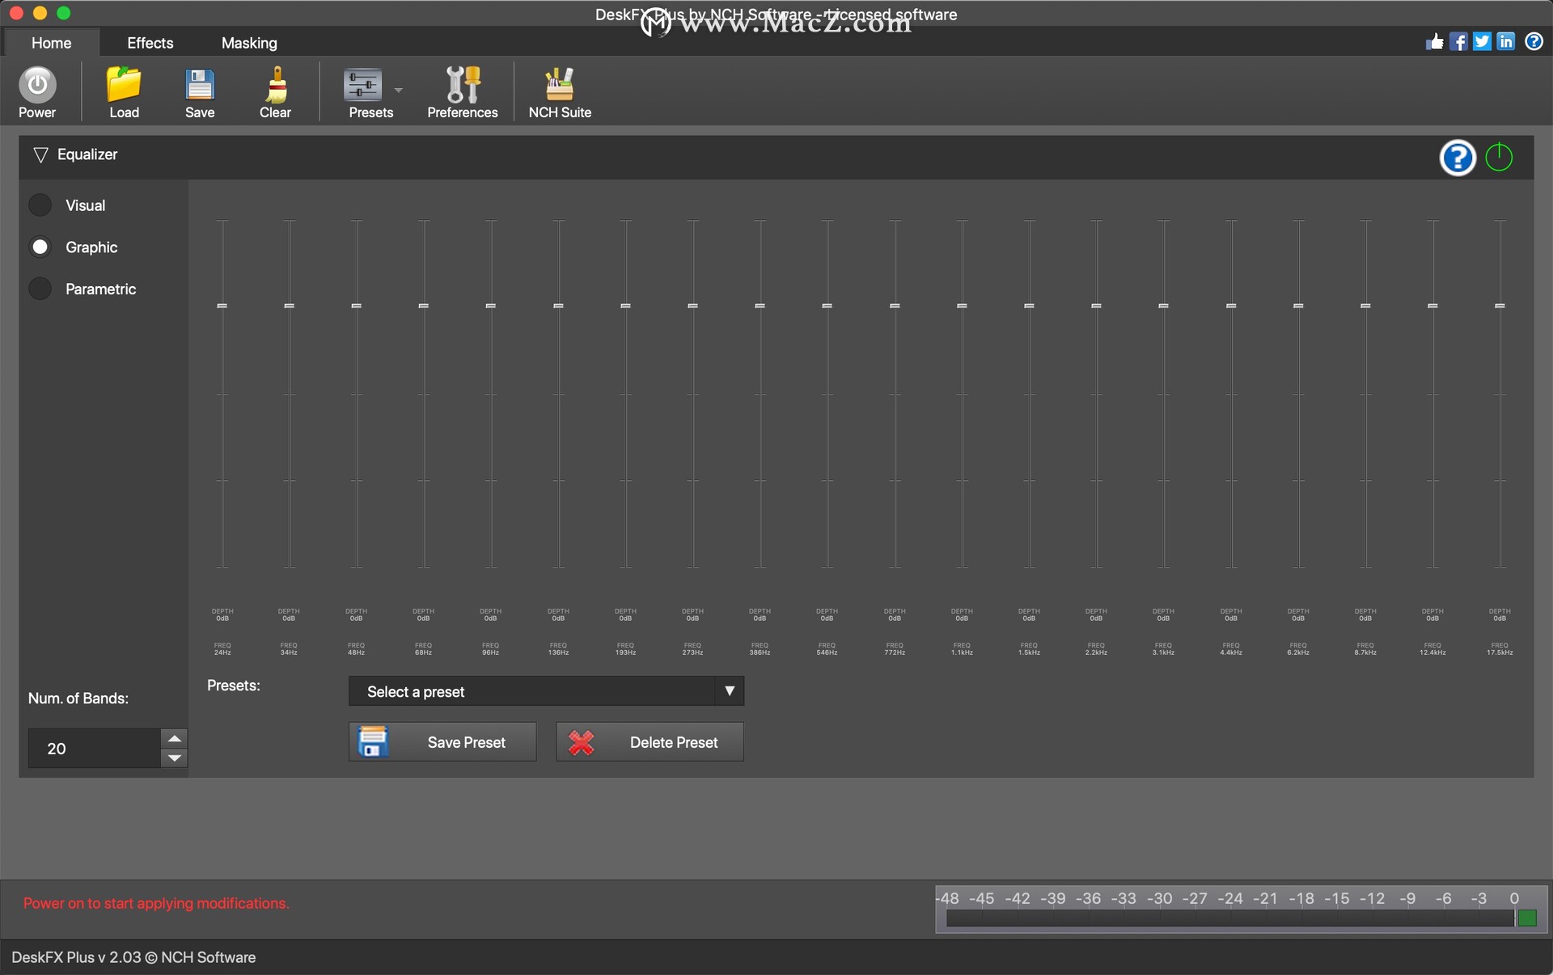
Task: Expand the Equalizer section triangle
Action: [x=40, y=154]
